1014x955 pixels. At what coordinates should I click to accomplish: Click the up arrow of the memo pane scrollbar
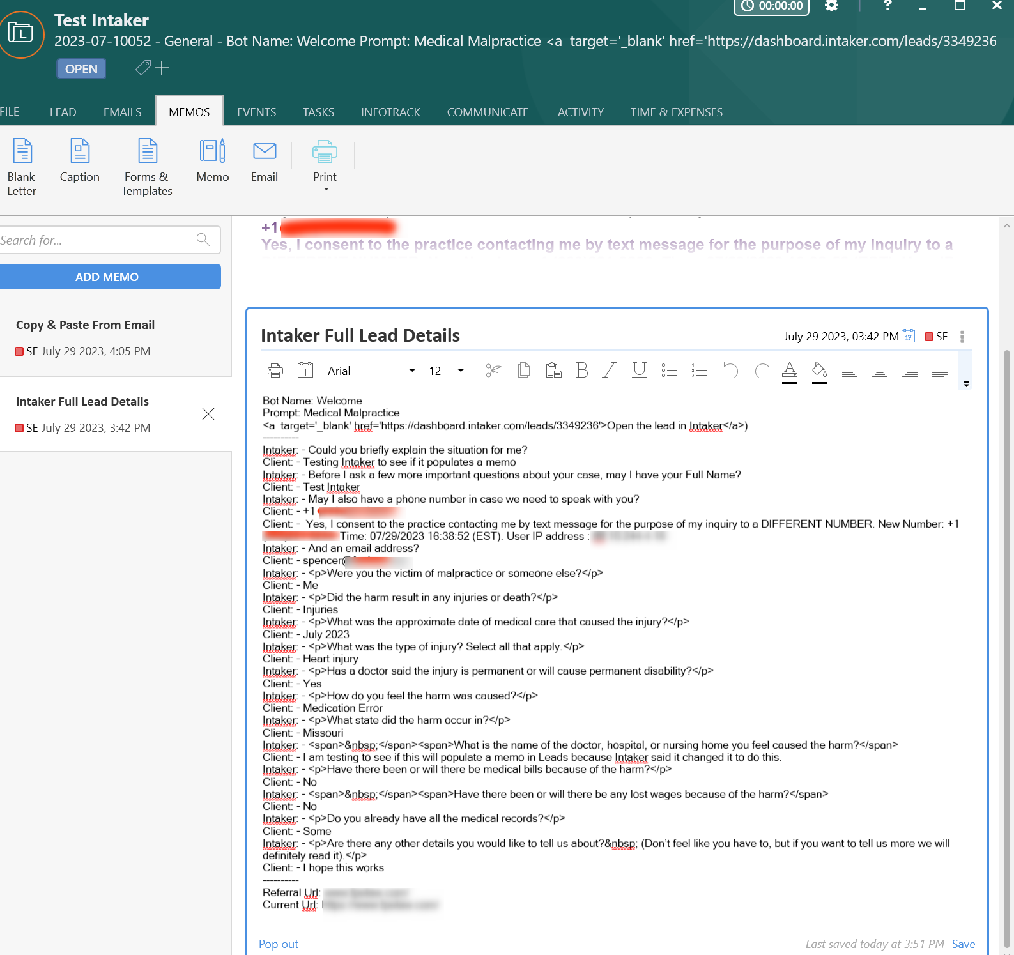click(x=1007, y=225)
